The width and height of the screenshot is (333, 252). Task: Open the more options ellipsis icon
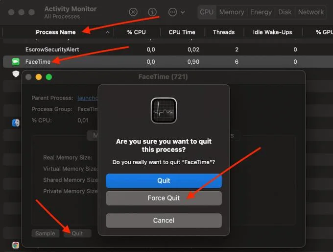tap(172, 12)
